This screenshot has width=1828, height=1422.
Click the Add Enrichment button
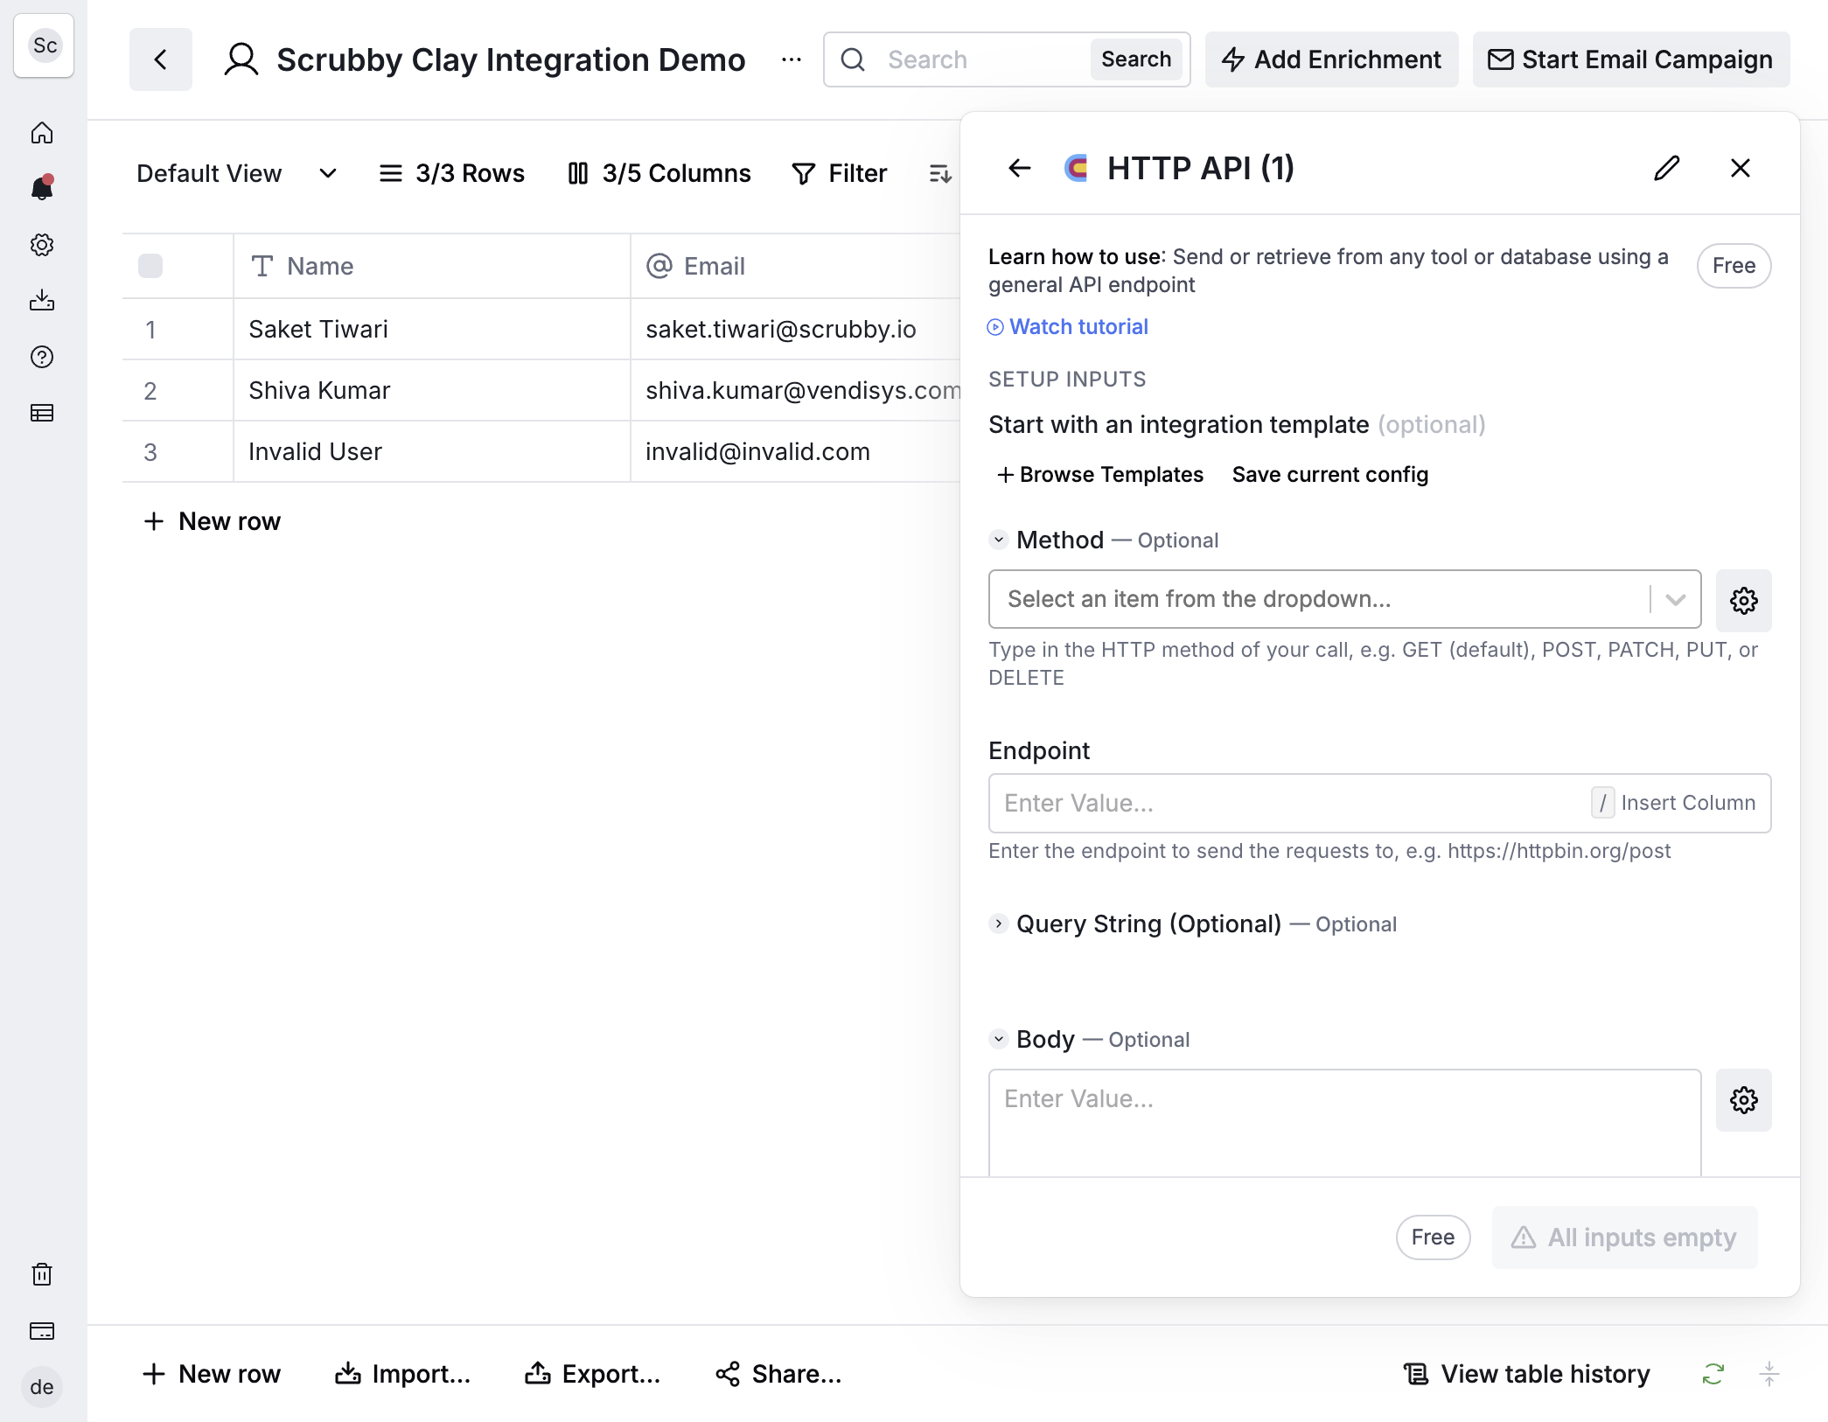coord(1331,59)
